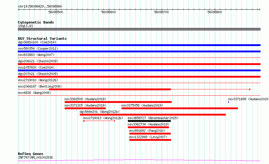
Task: Select the red bar under esv991692
Action: coord(150,134)
